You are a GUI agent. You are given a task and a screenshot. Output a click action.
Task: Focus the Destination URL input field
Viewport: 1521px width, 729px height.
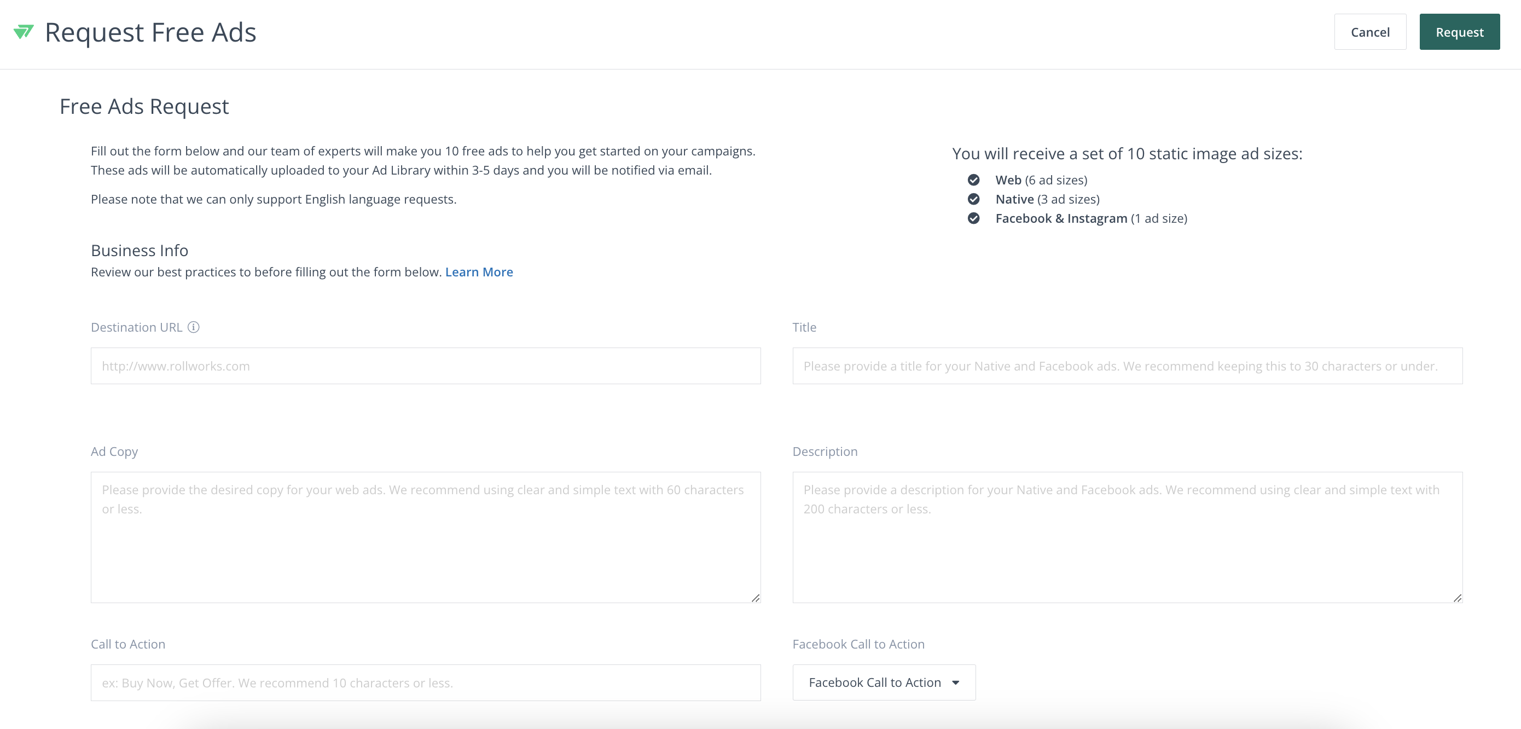tap(426, 366)
